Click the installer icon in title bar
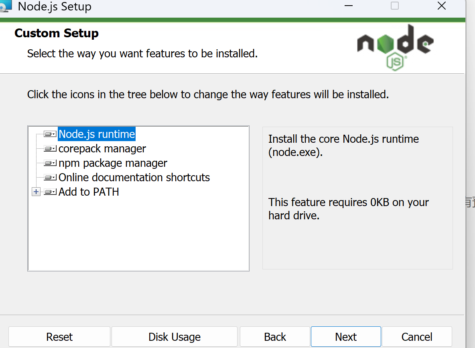Image resolution: width=475 pixels, height=348 pixels. click(x=6, y=6)
